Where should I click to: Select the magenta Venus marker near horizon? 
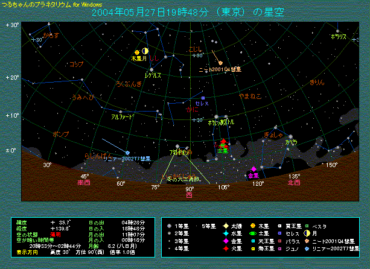[254, 169]
